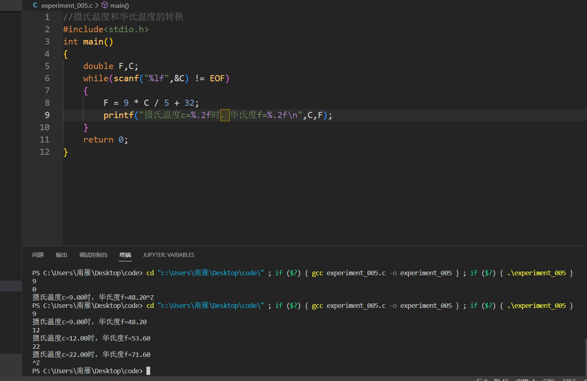Click the printf statement on line 9
Viewport: 587px width, 381px height.
click(x=218, y=115)
